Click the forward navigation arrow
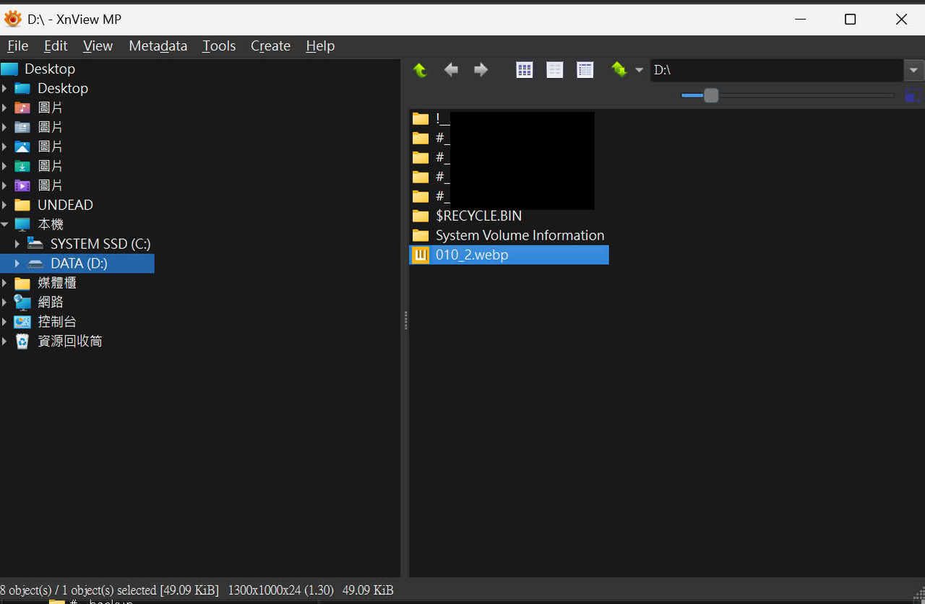 click(481, 70)
